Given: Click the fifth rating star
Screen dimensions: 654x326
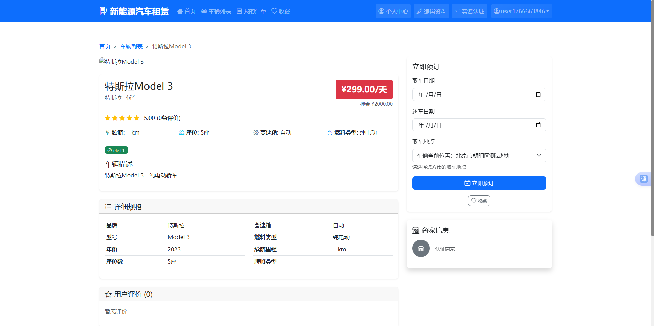Looking at the screenshot, I should tap(137, 118).
